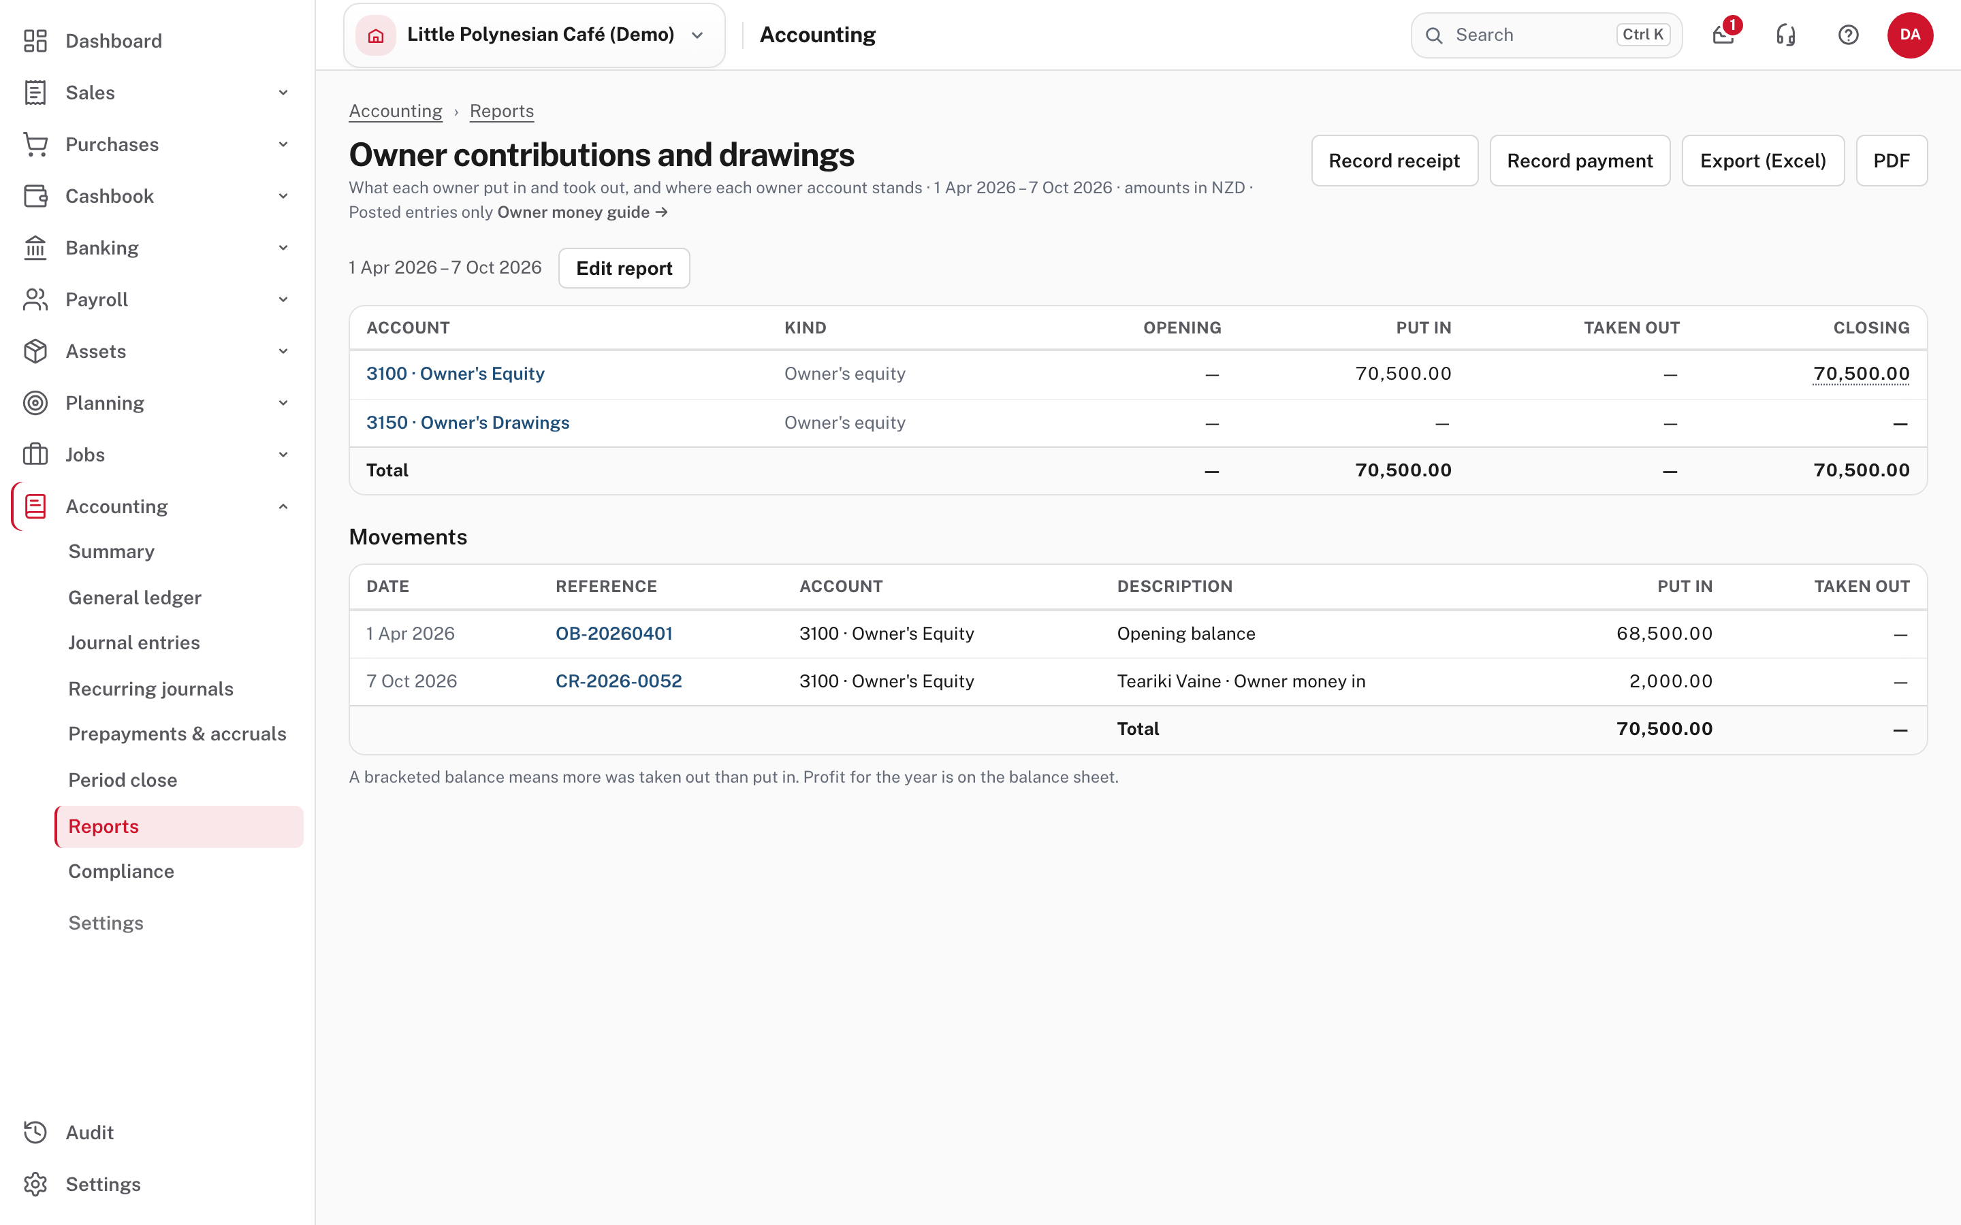Click the Cashbook wallet icon
This screenshot has width=1961, height=1225.
(x=35, y=196)
